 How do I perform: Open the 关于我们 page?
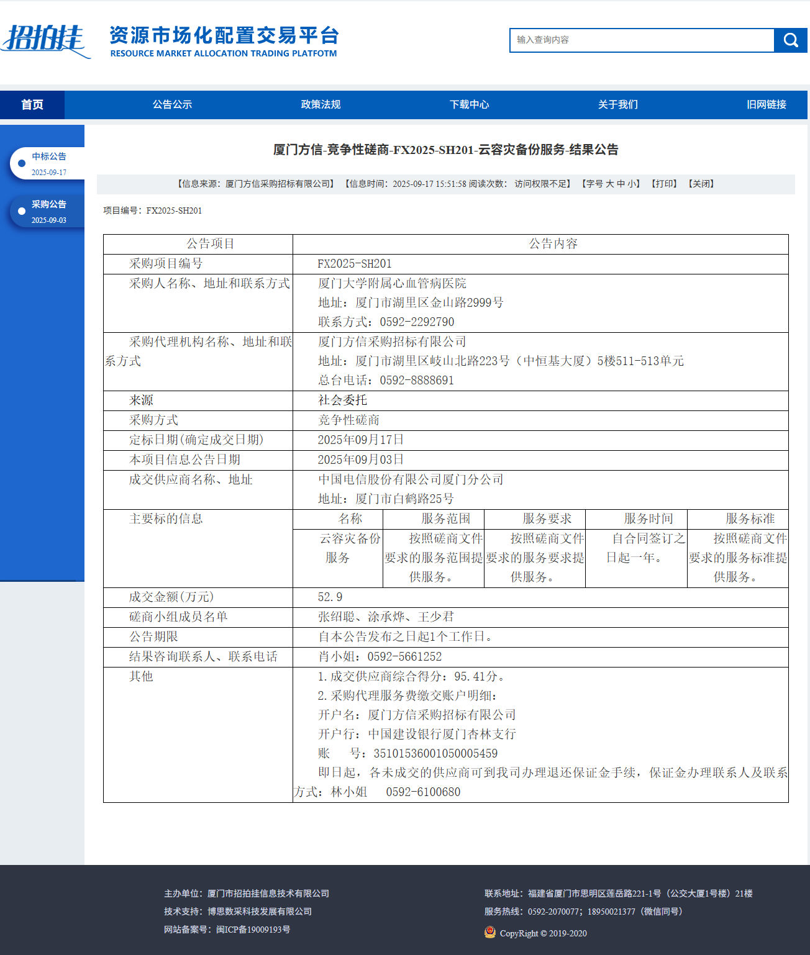click(618, 104)
